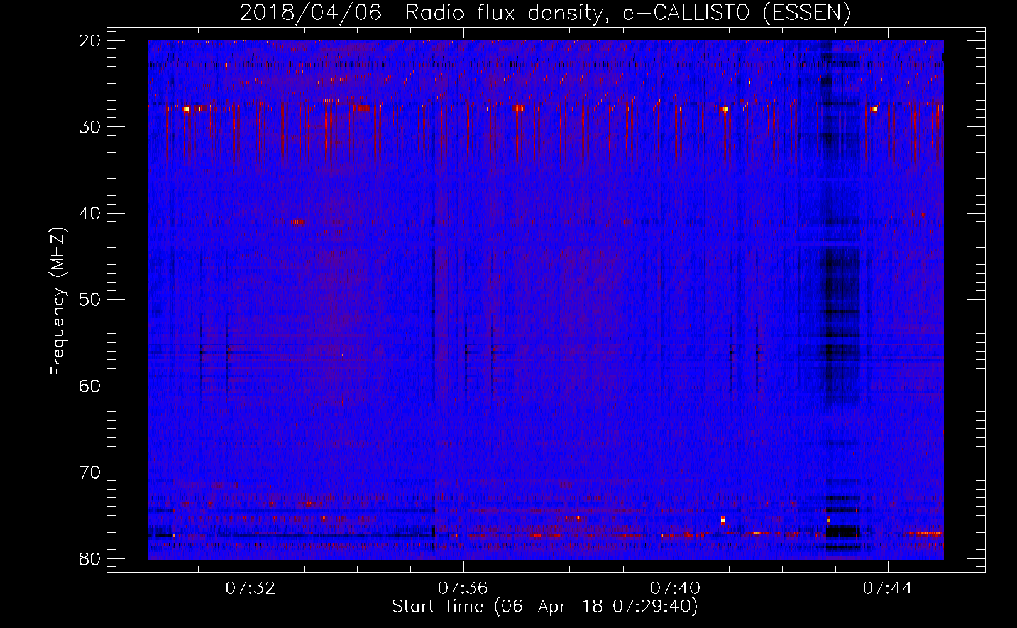
Task: Click the time tick label '07:36'
Action: (463, 588)
